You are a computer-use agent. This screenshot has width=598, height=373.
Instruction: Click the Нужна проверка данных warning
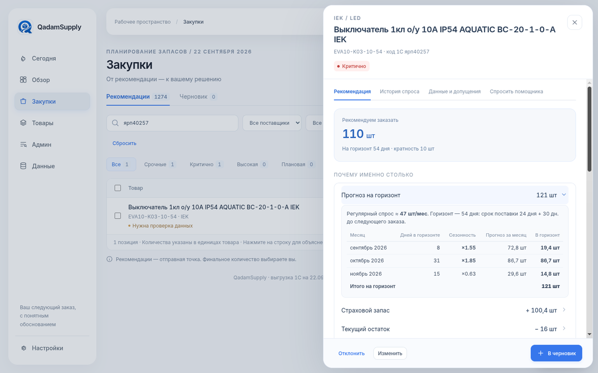pyautogui.click(x=160, y=226)
